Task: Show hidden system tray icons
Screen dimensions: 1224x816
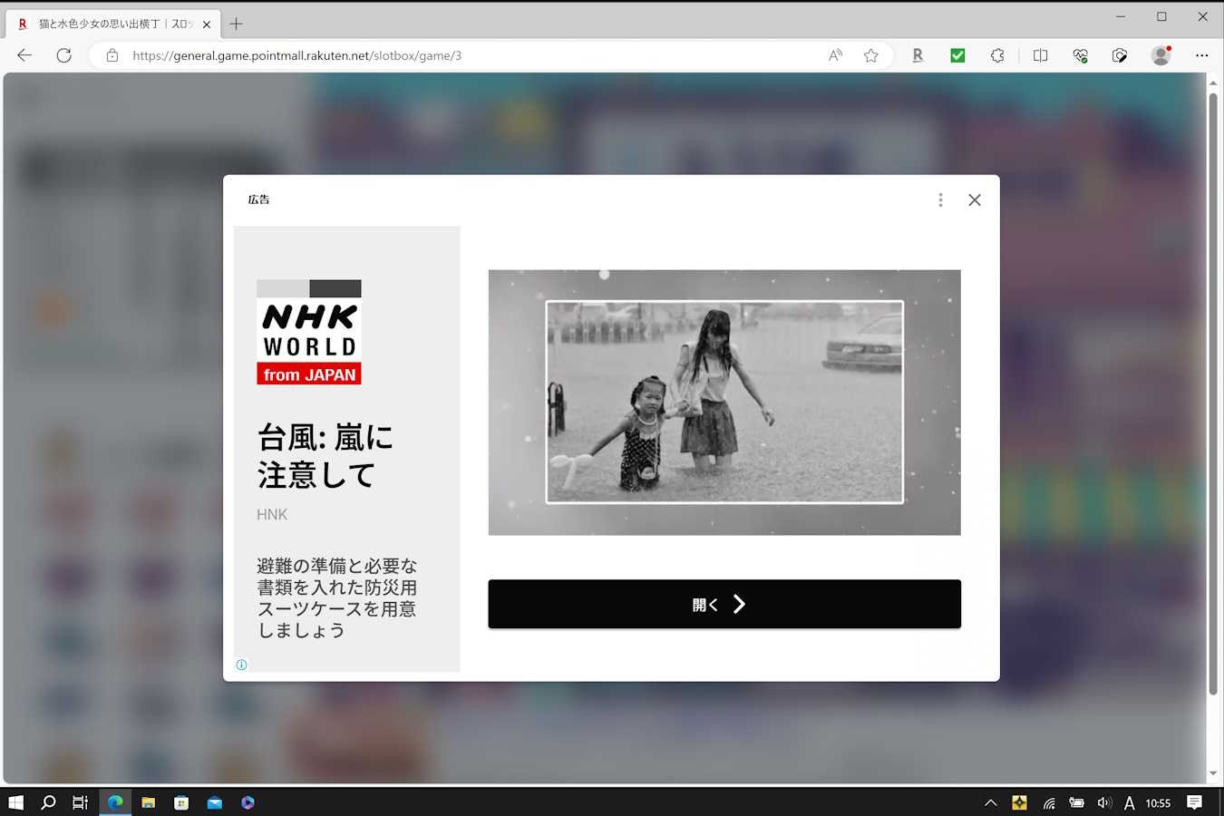Action: pos(990,802)
